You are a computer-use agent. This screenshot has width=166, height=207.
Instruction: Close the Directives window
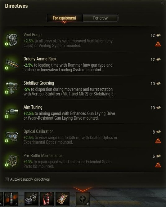click(162, 3)
